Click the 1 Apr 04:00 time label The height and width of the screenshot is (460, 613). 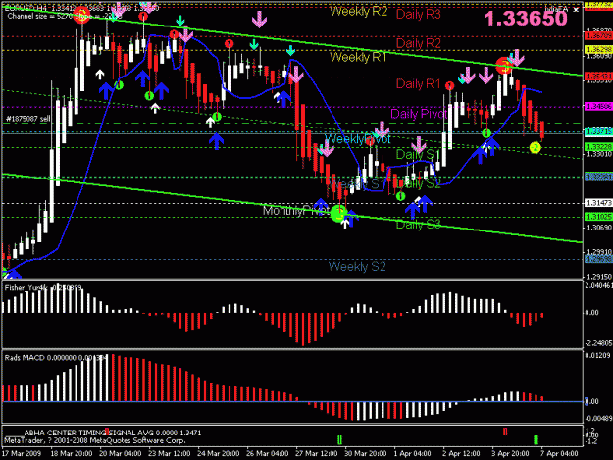tap(413, 454)
